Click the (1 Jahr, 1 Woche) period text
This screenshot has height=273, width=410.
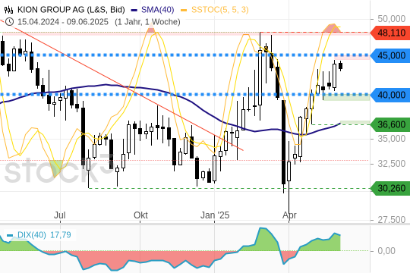[x=147, y=22]
